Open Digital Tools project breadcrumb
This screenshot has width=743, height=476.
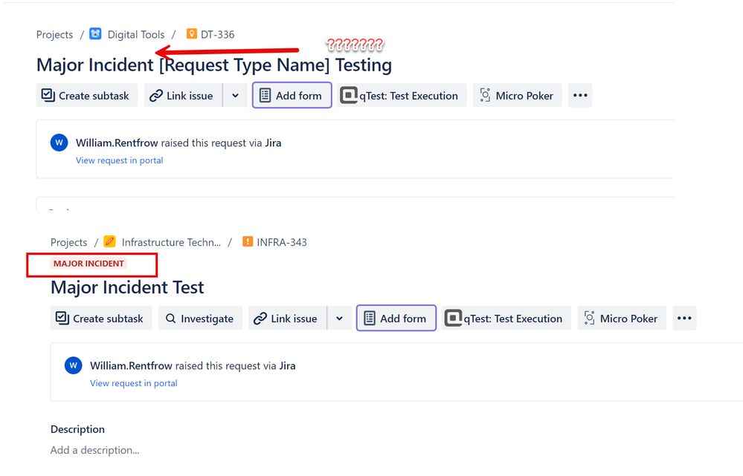coord(136,35)
